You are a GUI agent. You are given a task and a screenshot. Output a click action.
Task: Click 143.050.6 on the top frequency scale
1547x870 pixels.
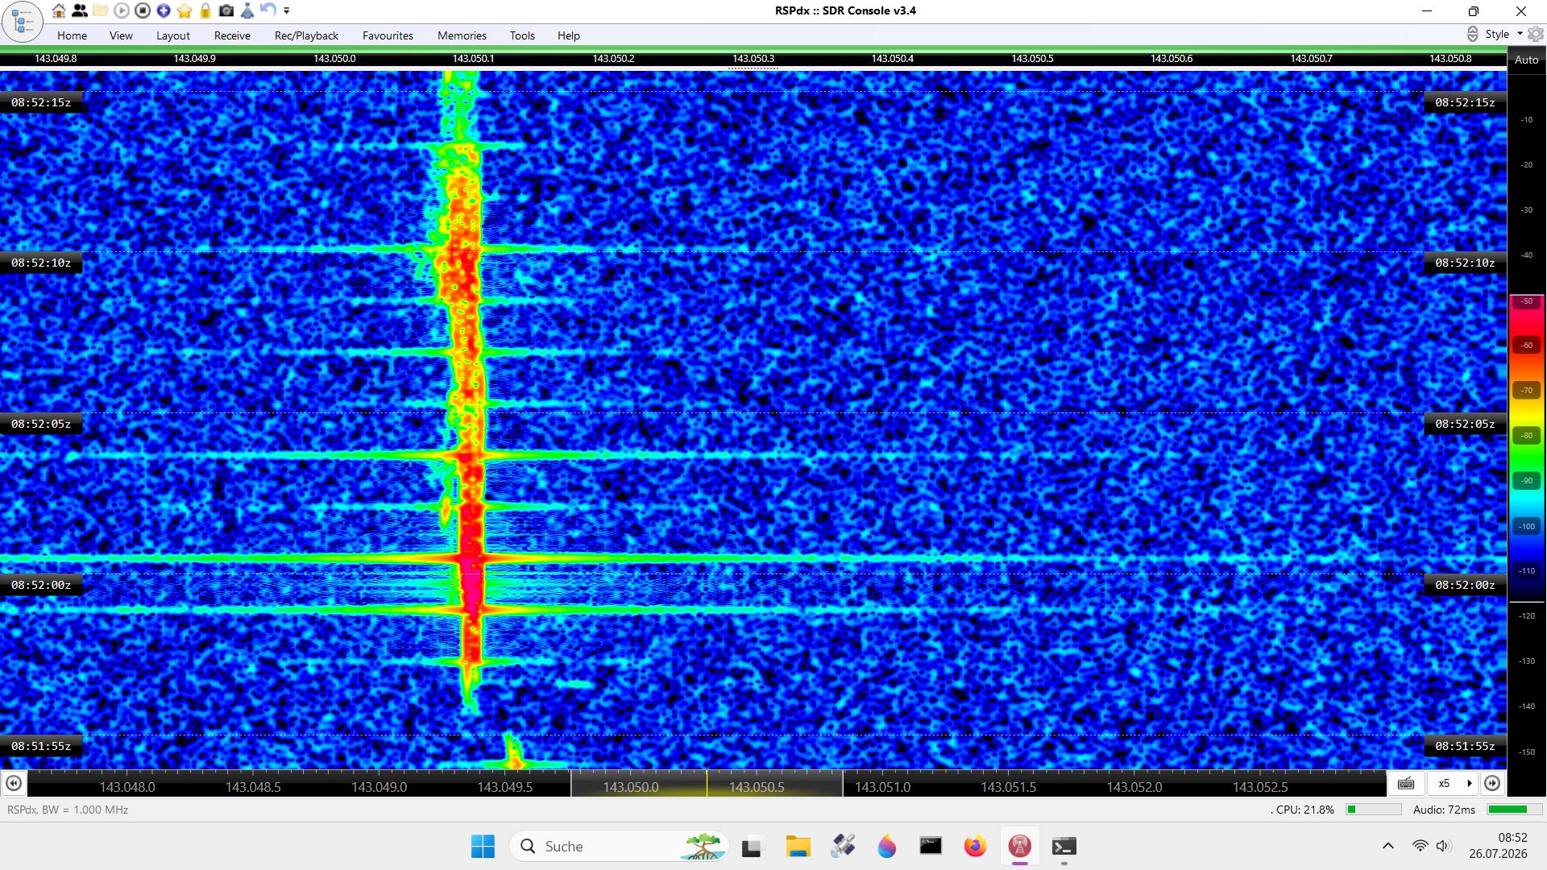(1172, 59)
